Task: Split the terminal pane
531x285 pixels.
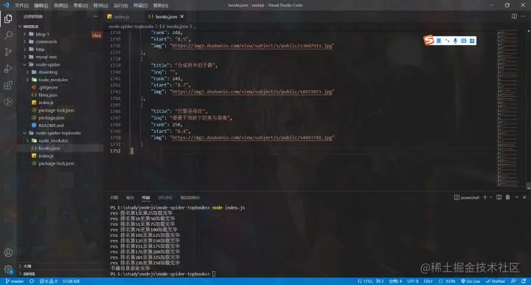Action: (x=499, y=197)
